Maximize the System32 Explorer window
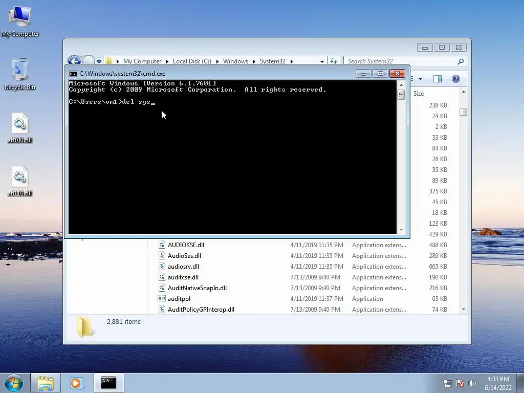Viewport: 524px width, 393px height. tap(442, 48)
